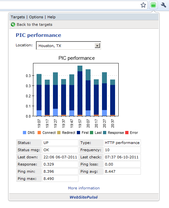This screenshot has width=169, height=208.
Task: Open the Houston, TX location combo box
Action: pos(69,45)
